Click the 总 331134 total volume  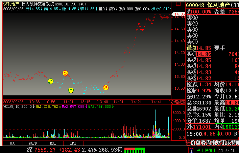point(201,102)
